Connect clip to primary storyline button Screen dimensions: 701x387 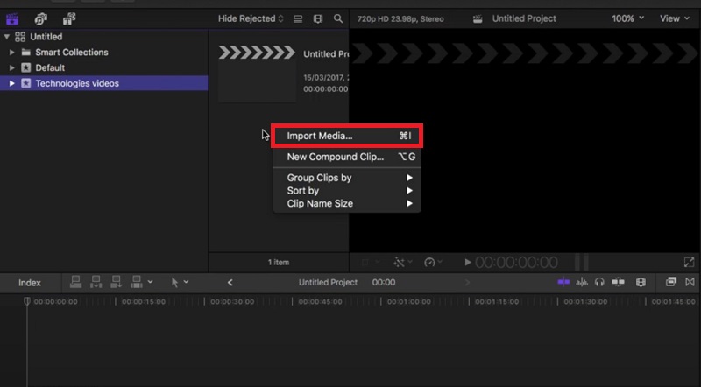pyautogui.click(x=76, y=282)
